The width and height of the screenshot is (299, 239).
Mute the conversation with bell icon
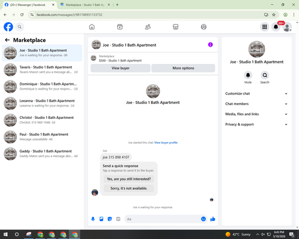tap(248, 75)
